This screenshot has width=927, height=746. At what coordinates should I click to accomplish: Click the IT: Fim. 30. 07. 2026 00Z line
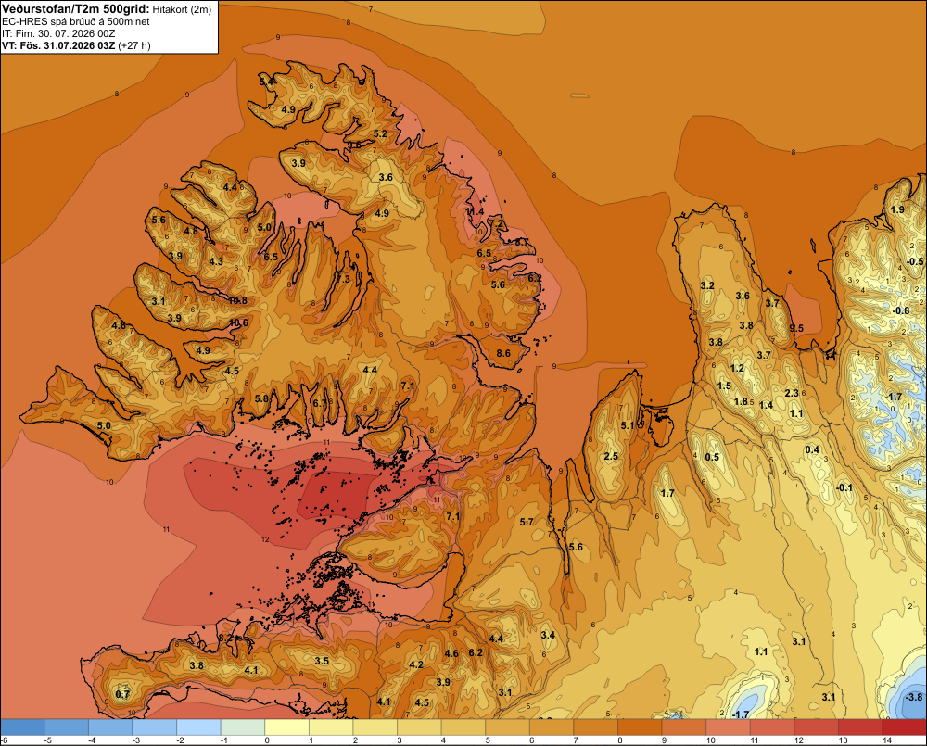tap(57, 33)
